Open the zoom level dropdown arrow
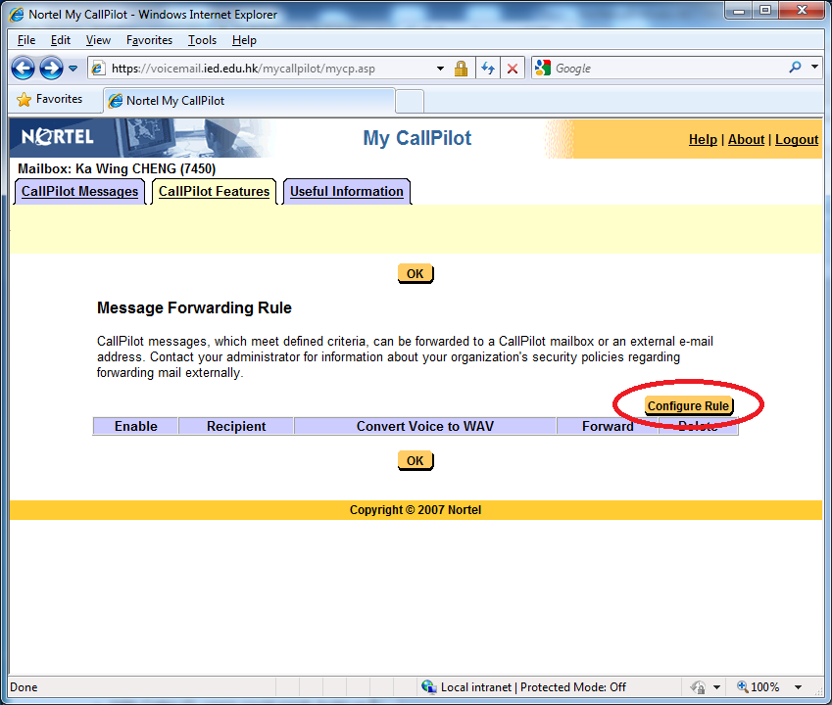The width and height of the screenshot is (832, 705). click(798, 687)
